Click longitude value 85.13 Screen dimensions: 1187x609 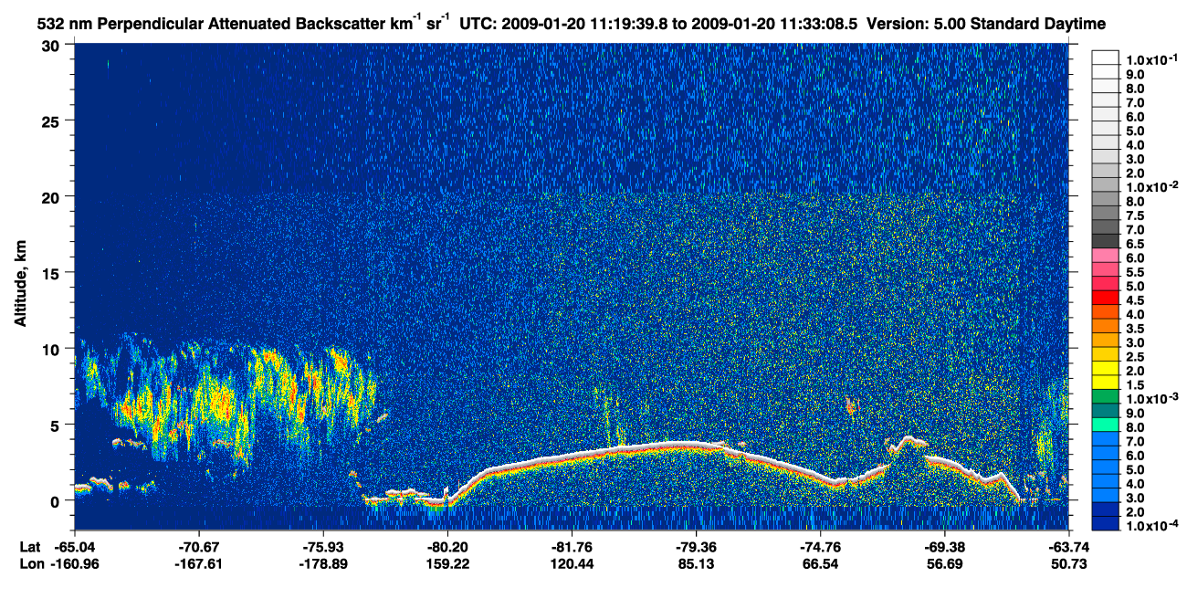(696, 563)
